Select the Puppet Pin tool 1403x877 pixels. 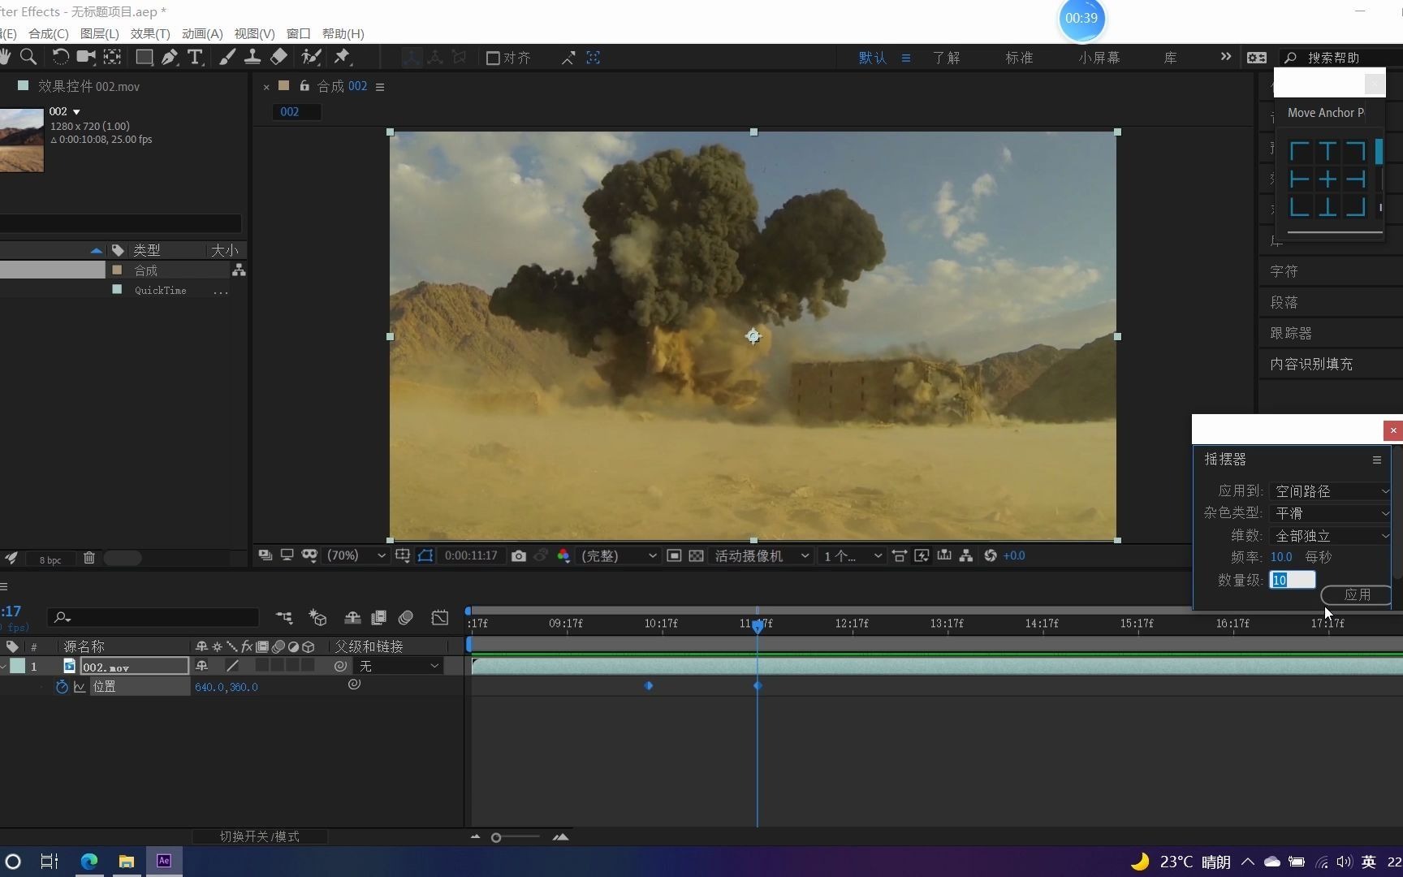pos(342,57)
